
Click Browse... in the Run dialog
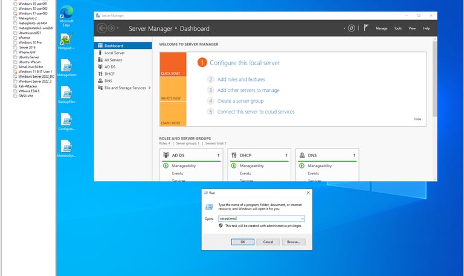pyautogui.click(x=294, y=242)
